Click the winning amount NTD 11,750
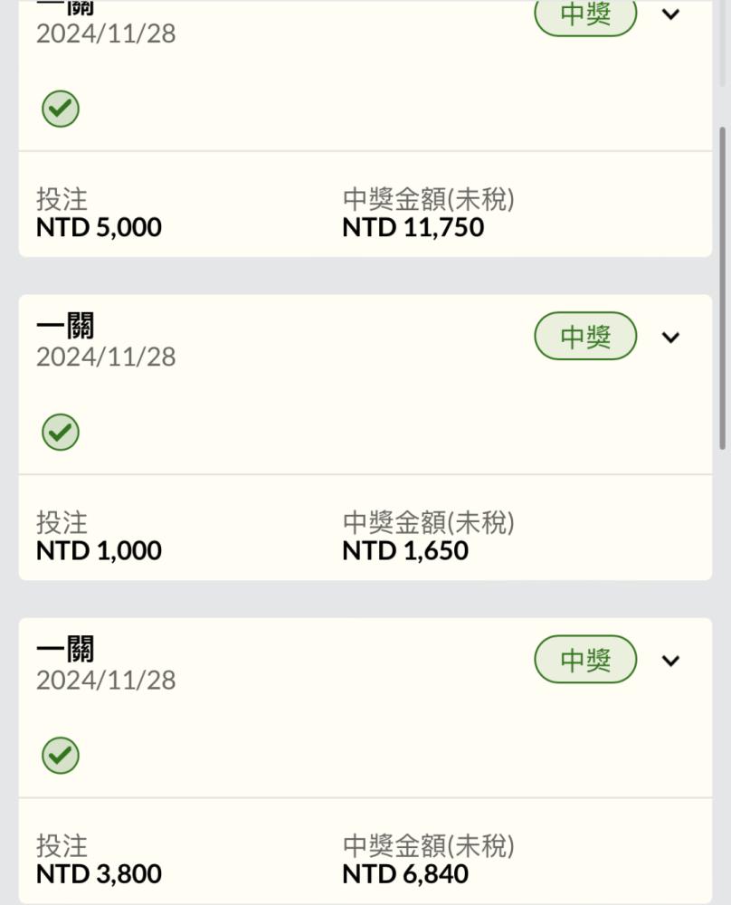 point(413,227)
